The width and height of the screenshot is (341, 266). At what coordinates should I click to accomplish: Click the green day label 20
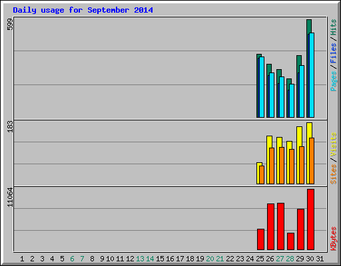click(x=210, y=259)
